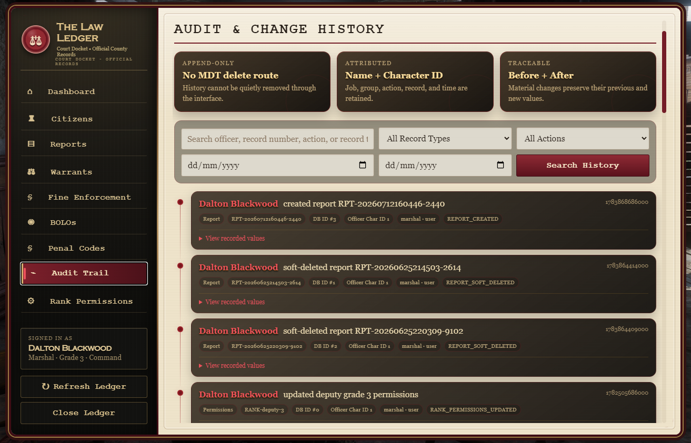Image resolution: width=691 pixels, height=443 pixels.
Task: Click the Name + Character ID card
Action: tap(415, 81)
